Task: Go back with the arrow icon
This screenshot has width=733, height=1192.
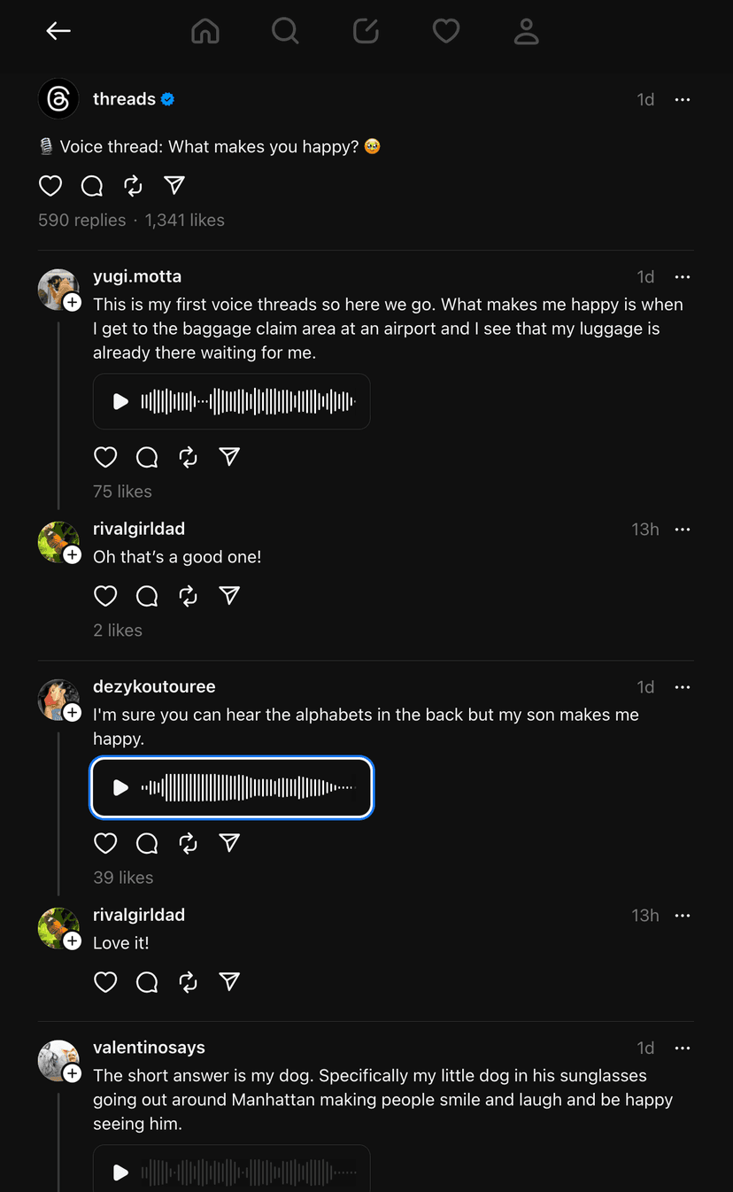Action: pos(58,31)
